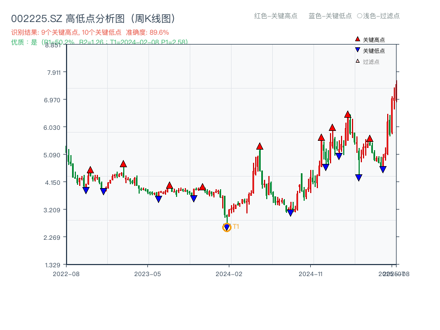Click the red 识别结果 accuracy summary line

pyautogui.click(x=90, y=32)
